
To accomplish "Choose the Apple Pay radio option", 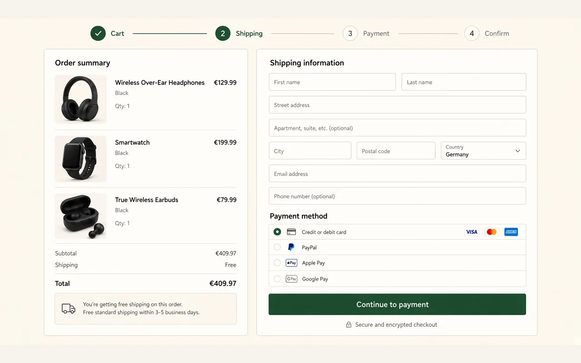I will pos(277,263).
